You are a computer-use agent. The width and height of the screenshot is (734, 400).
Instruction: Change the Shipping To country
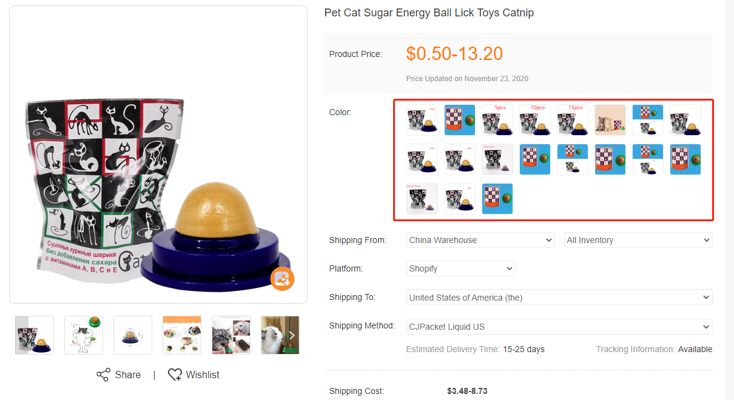[559, 298]
